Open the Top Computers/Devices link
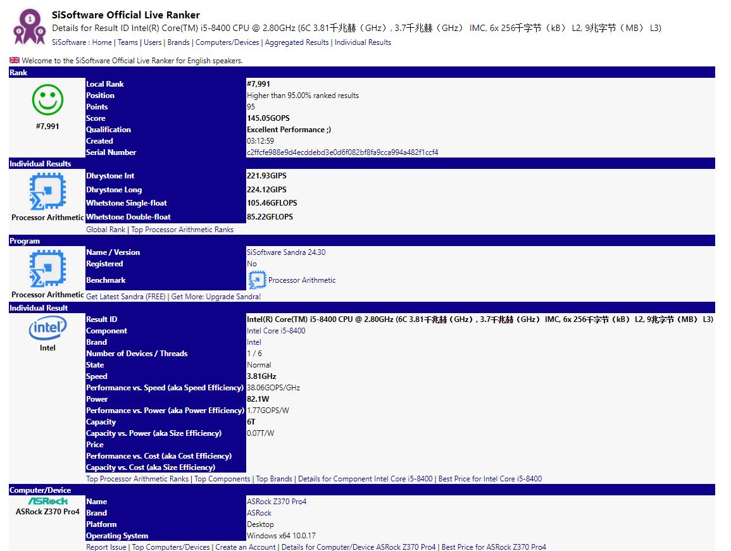731x551 pixels. pyautogui.click(x=171, y=547)
